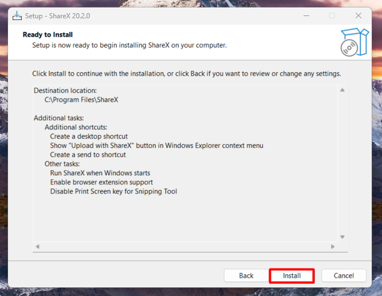Click the 'Ready to Install' heading
The image size is (382, 296).
point(48,34)
